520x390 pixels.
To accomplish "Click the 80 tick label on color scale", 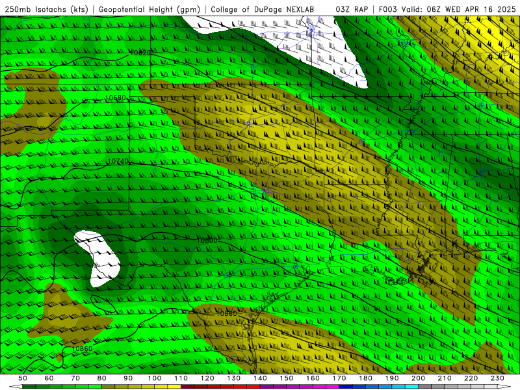I will (102, 378).
